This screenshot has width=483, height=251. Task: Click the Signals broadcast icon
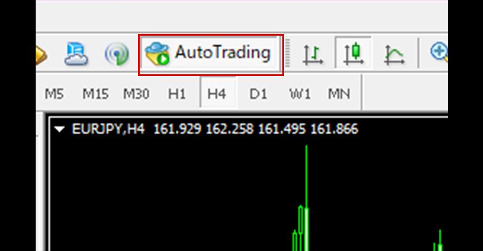[x=116, y=54]
